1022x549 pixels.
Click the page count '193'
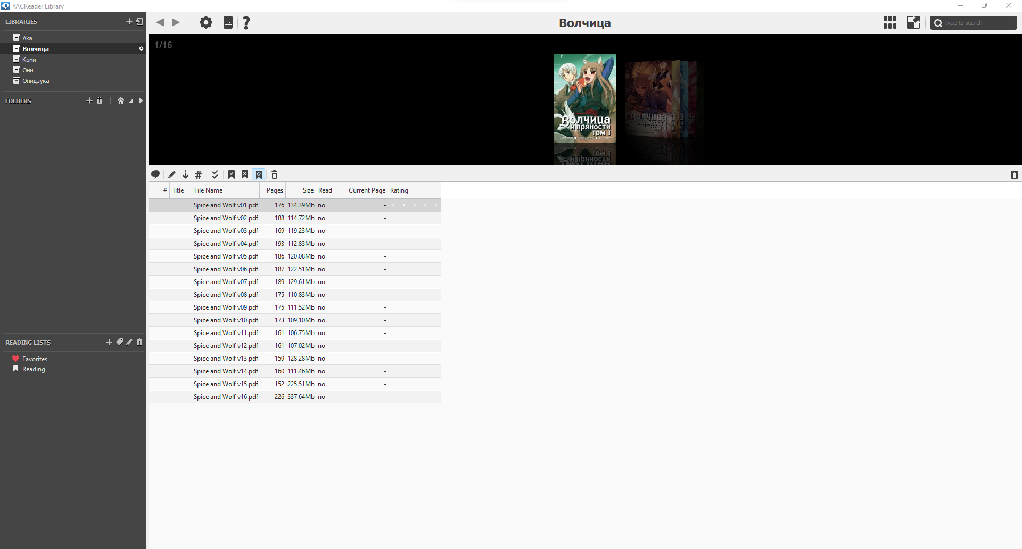click(279, 244)
